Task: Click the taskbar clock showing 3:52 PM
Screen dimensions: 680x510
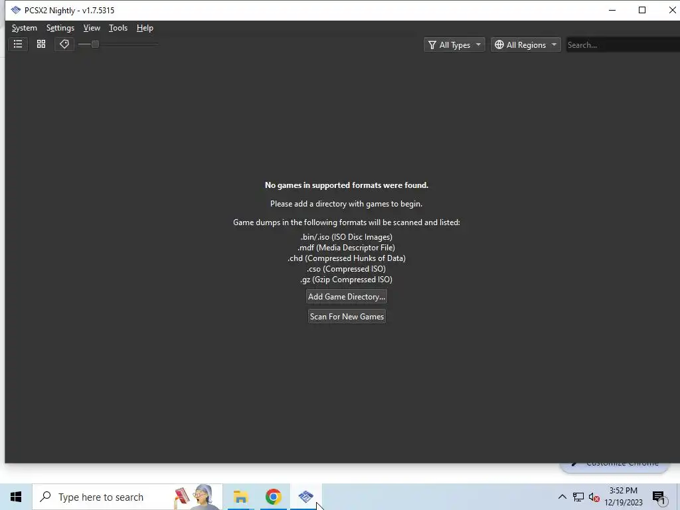Action: [x=623, y=497]
